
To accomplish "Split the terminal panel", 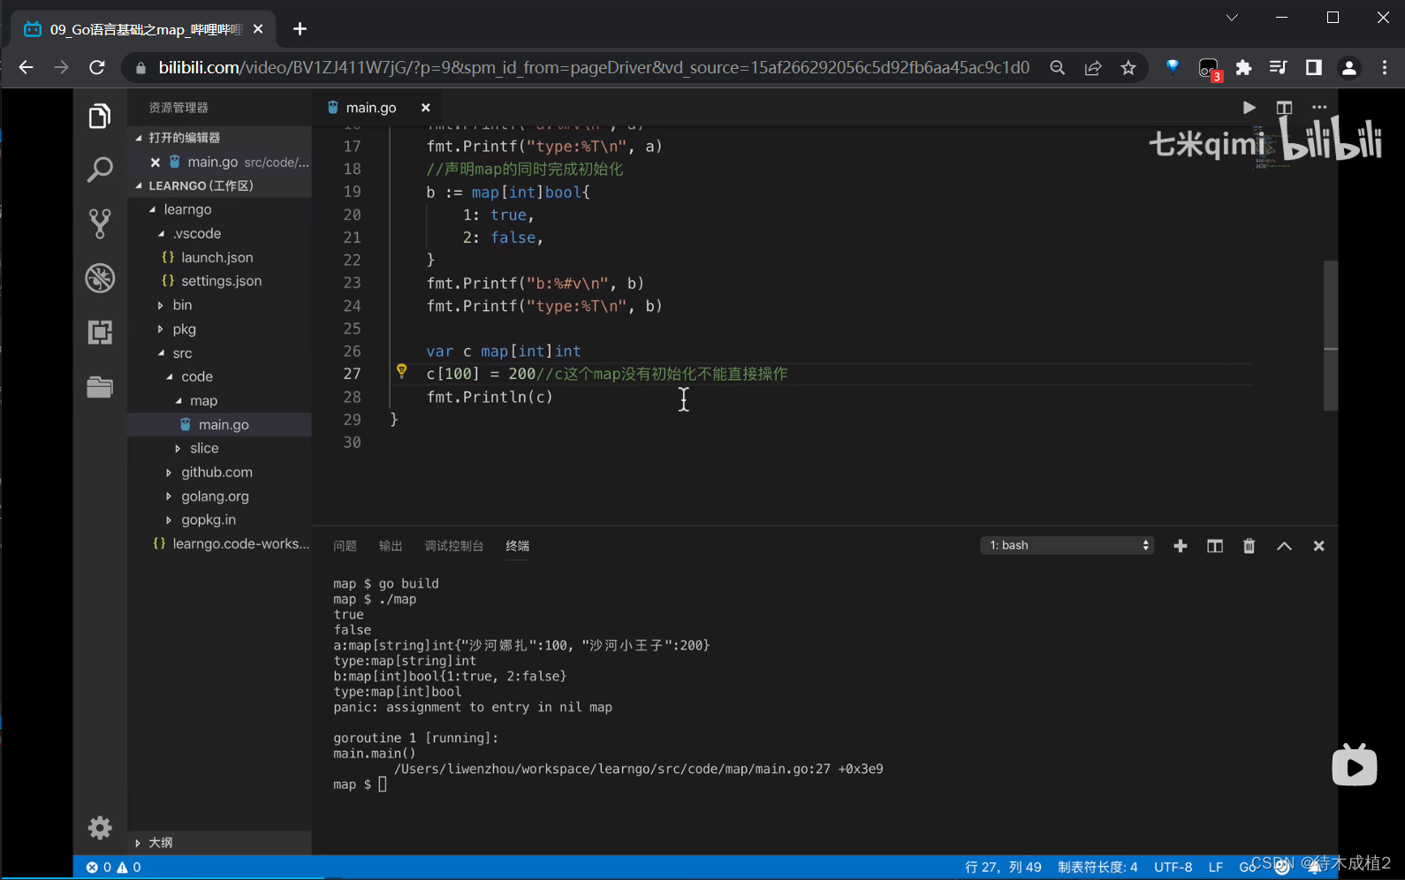I will pyautogui.click(x=1215, y=546).
